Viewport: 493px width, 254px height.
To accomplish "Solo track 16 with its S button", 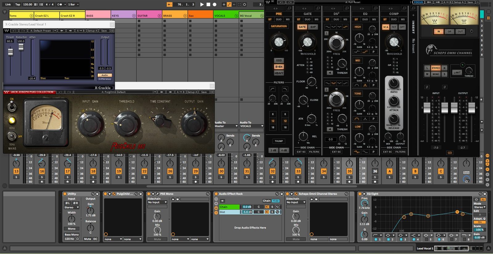I will (42, 177).
